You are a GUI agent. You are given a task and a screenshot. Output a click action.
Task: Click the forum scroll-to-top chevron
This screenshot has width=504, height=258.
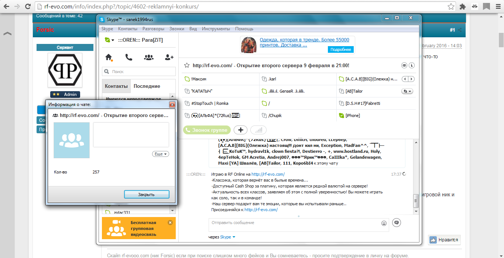7,34
